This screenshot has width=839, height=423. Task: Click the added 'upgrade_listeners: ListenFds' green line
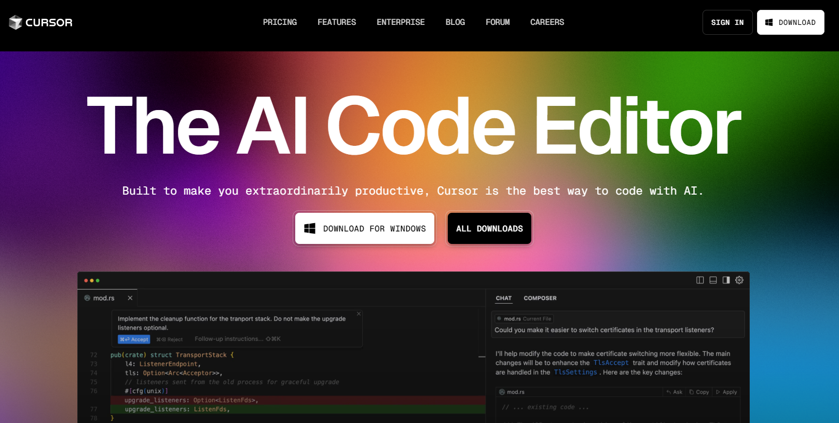[298, 410]
